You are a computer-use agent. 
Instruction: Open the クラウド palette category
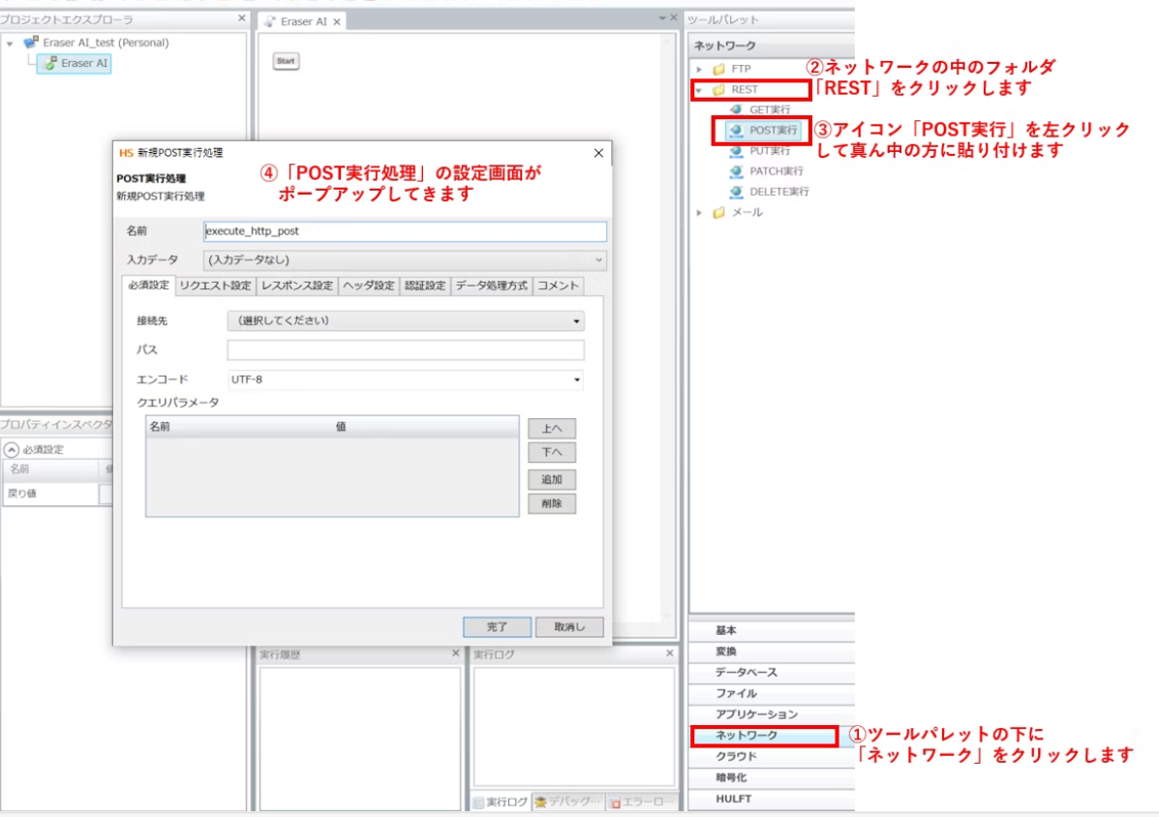tap(771, 756)
